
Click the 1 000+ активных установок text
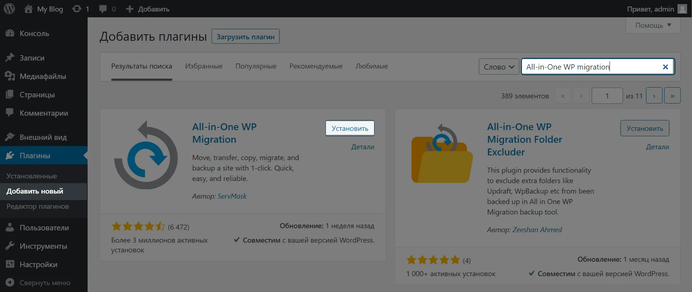coord(451,274)
